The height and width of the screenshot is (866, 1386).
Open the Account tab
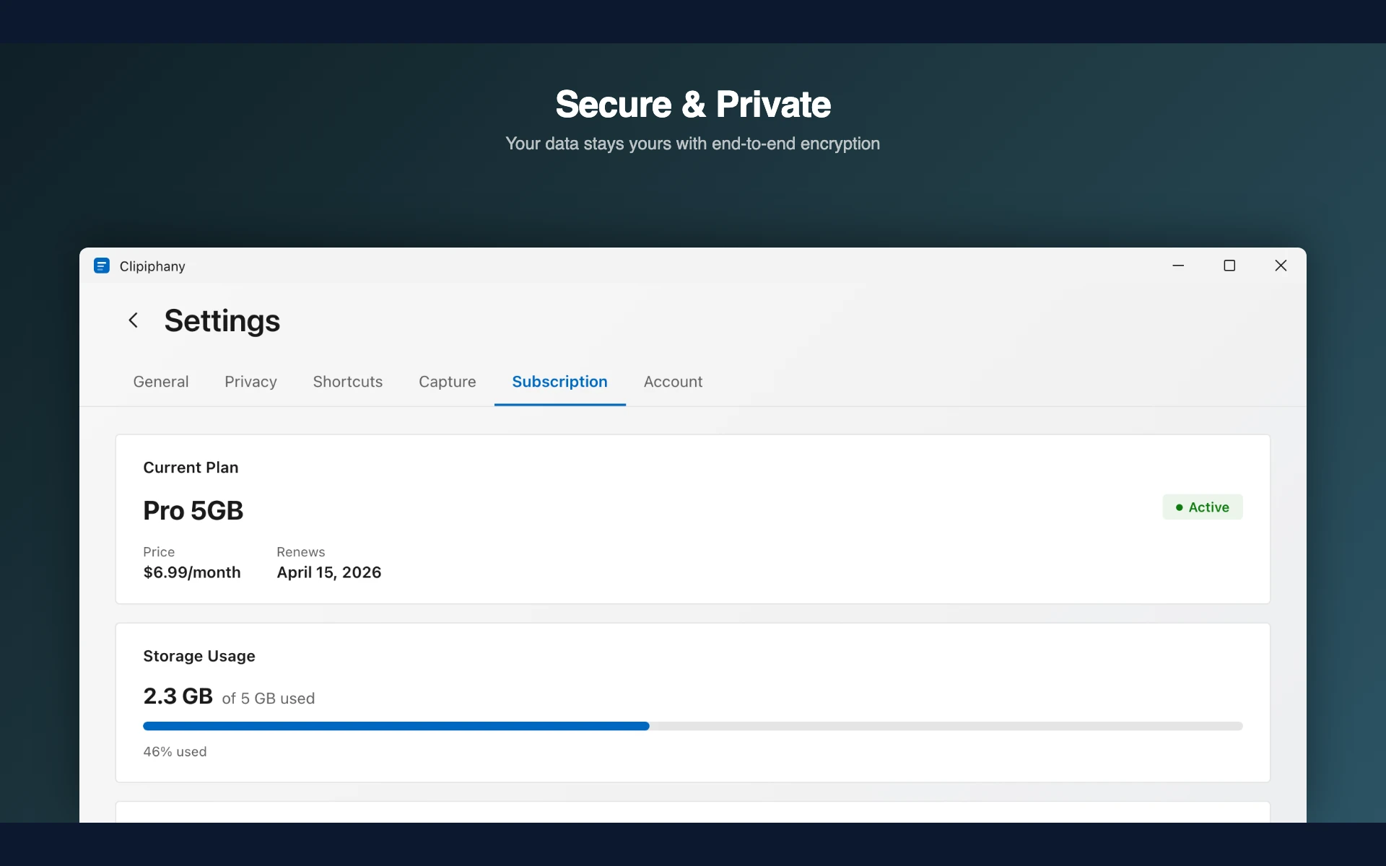673,382
